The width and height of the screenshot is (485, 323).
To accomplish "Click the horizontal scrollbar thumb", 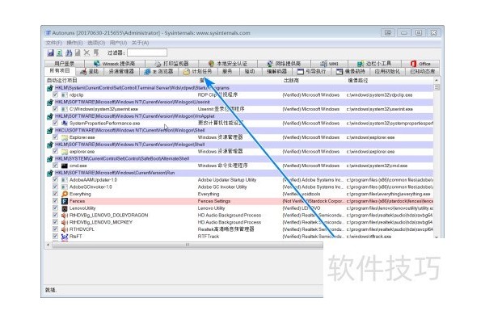I will click(188, 245).
